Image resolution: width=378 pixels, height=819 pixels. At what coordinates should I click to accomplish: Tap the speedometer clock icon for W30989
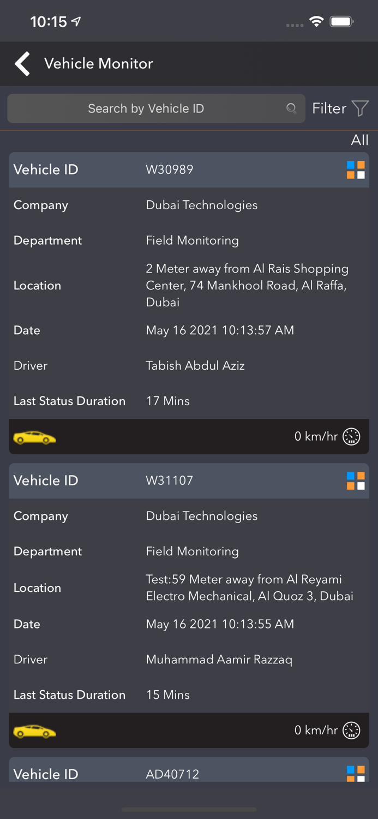[x=351, y=437]
